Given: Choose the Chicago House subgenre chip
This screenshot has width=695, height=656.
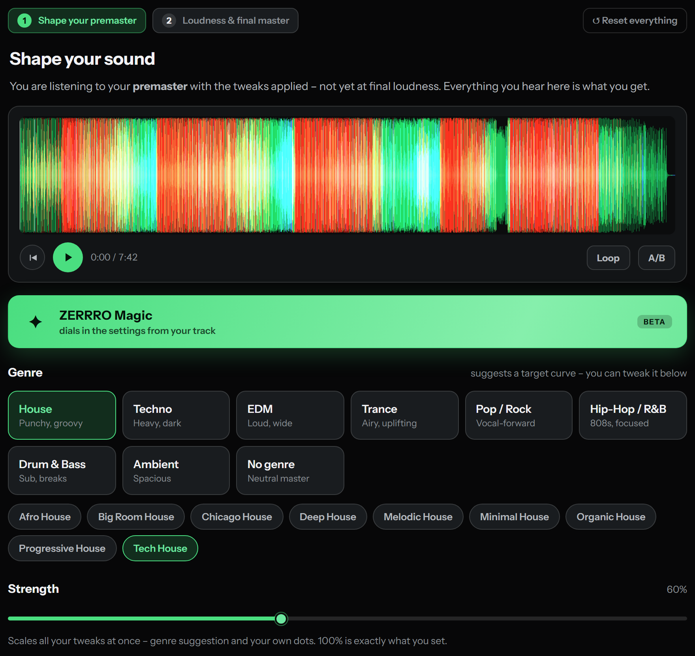Looking at the screenshot, I should (x=237, y=517).
